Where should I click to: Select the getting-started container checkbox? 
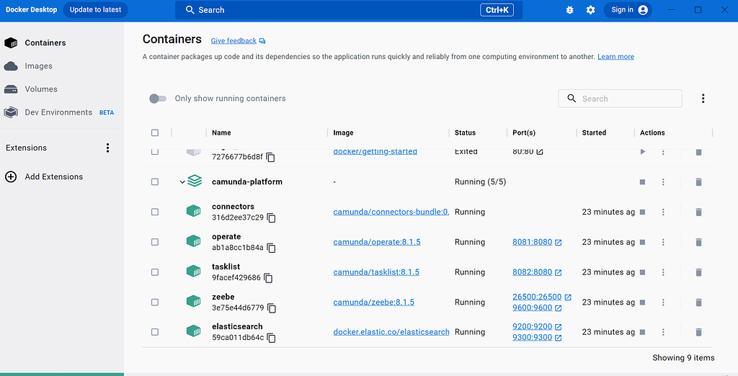[x=155, y=151]
